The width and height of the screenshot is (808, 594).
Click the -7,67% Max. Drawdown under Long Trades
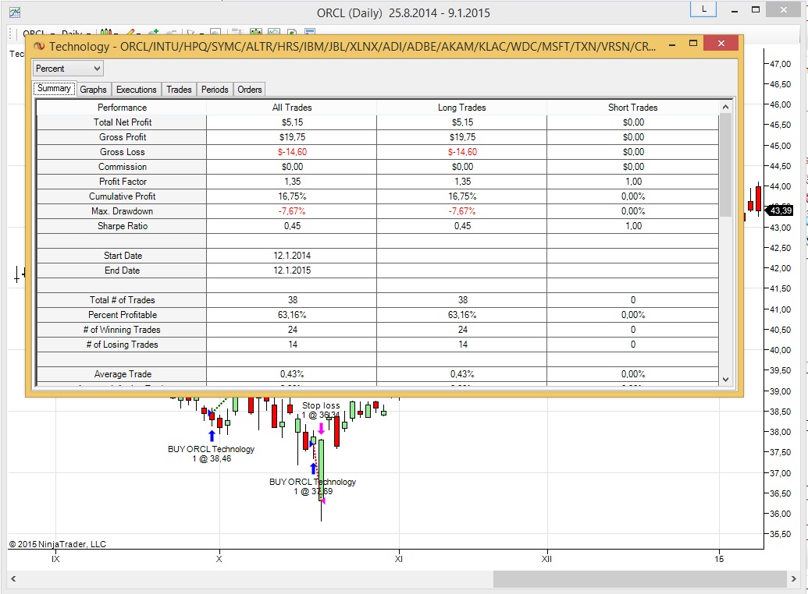point(461,211)
